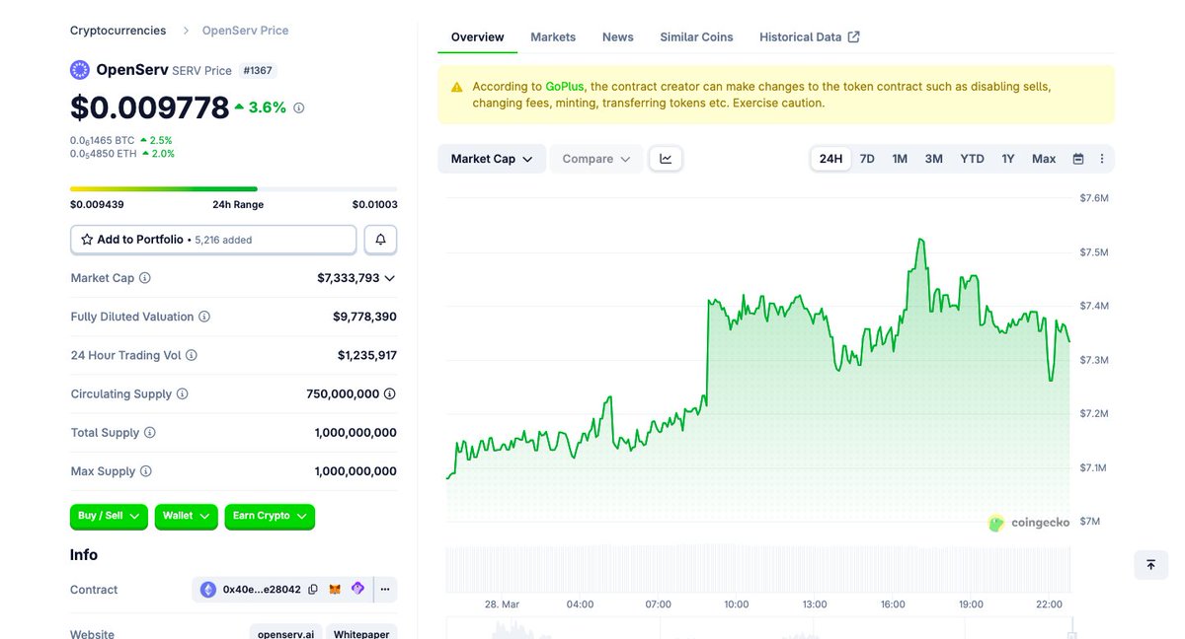
Task: Click the warning triangle icon in the alert
Action: point(456,87)
